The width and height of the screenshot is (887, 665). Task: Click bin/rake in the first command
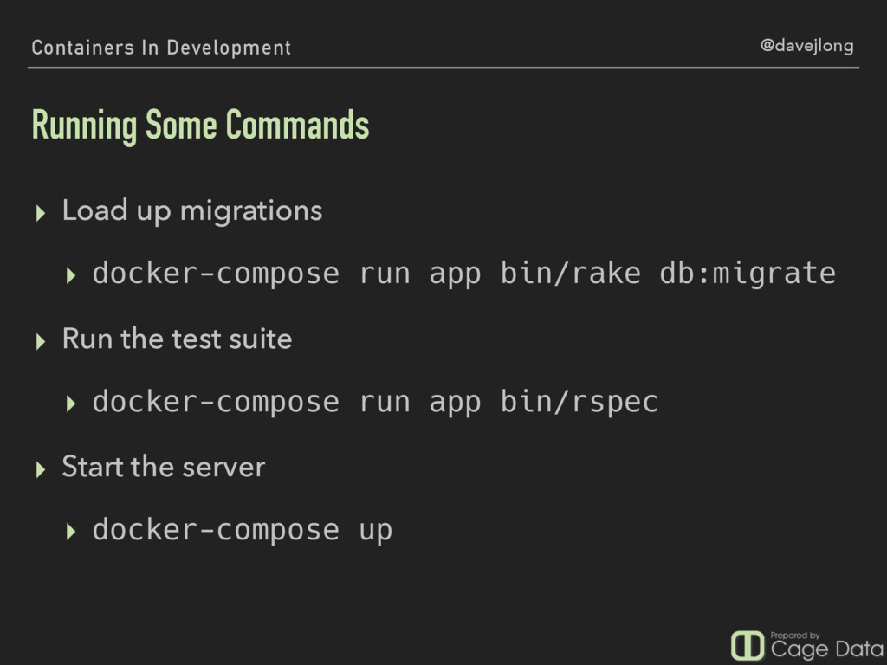click(571, 274)
